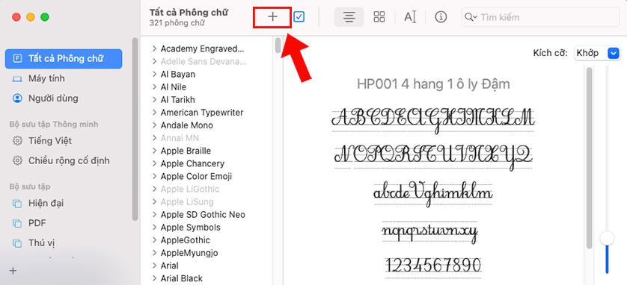
Task: Click the sidebar scrollbar
Action: coord(135,129)
